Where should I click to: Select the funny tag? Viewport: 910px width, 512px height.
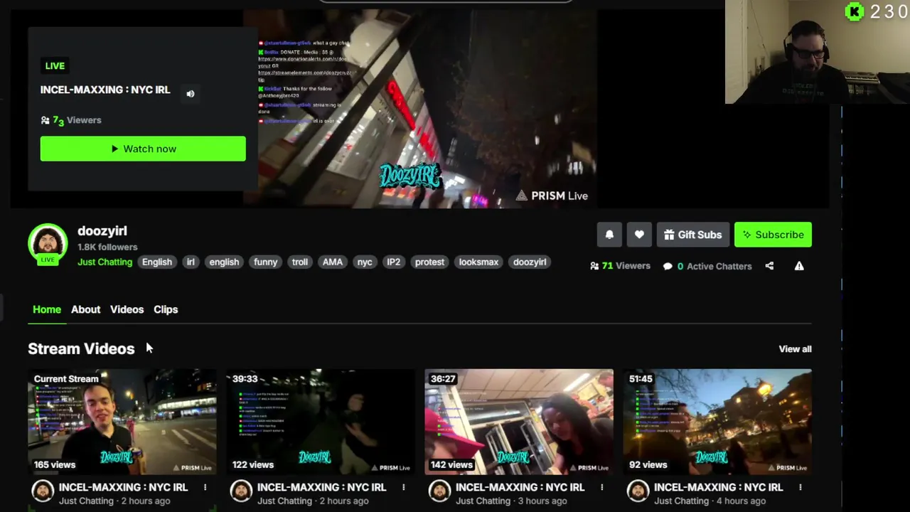(266, 262)
